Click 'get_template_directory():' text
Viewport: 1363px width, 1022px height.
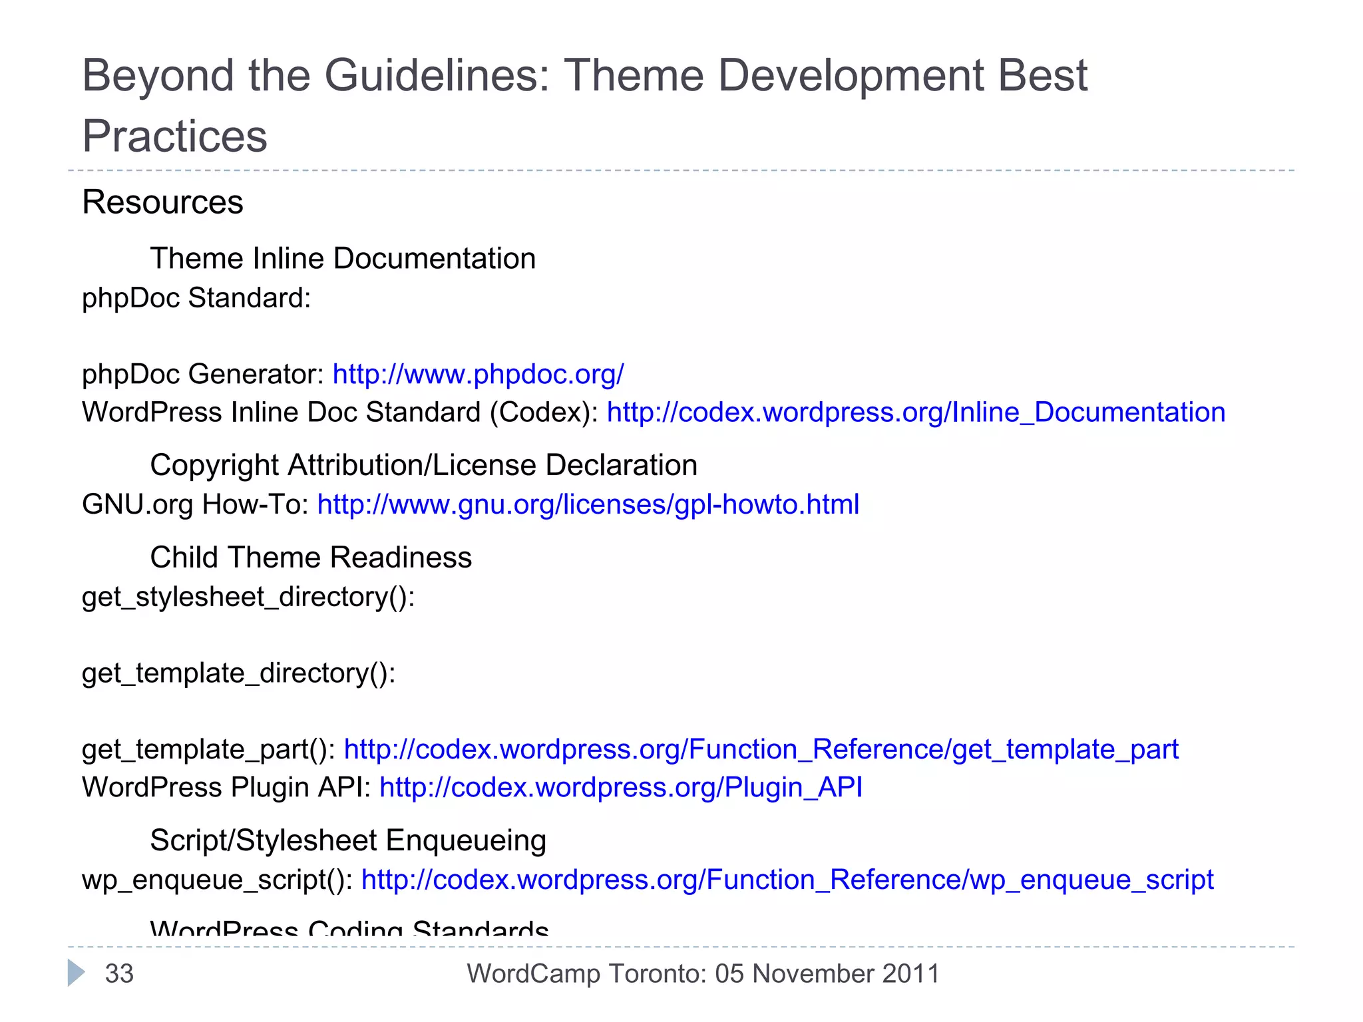(x=239, y=673)
